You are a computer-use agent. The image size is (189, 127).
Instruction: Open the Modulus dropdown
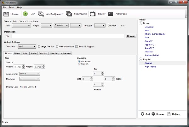tap(30, 79)
